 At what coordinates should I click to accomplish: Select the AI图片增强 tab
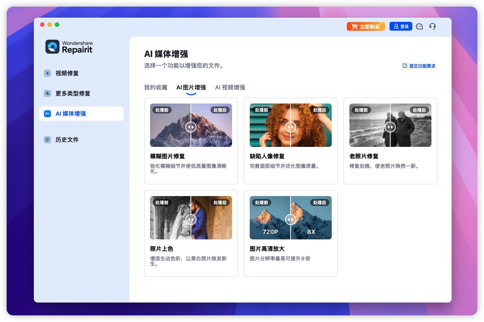pos(191,87)
